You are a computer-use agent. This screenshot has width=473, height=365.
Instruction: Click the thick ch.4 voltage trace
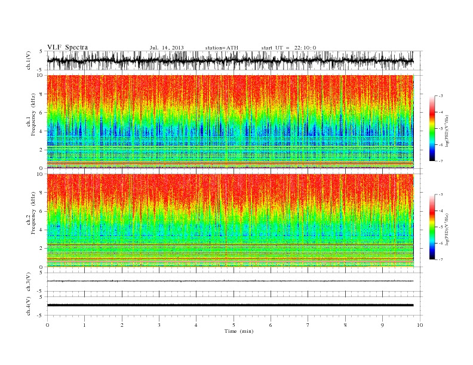click(230, 305)
